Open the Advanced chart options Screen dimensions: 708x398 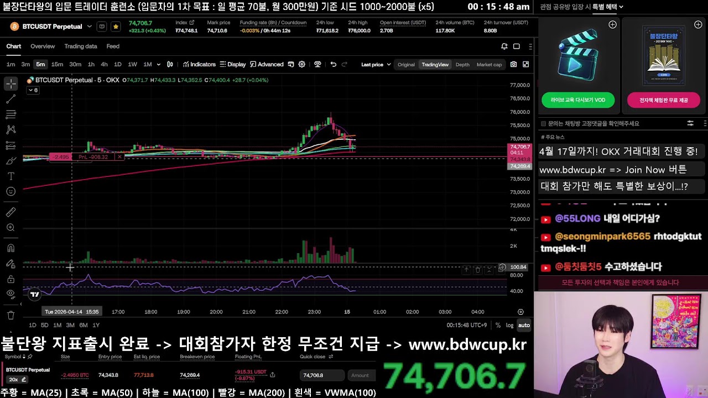tap(267, 64)
